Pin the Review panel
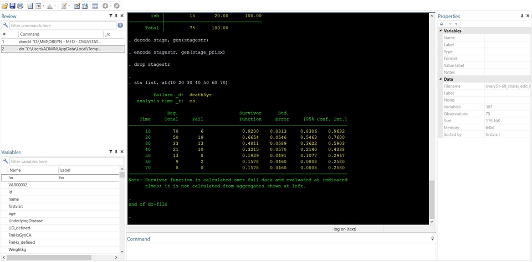The image size is (532, 262). pos(116,16)
